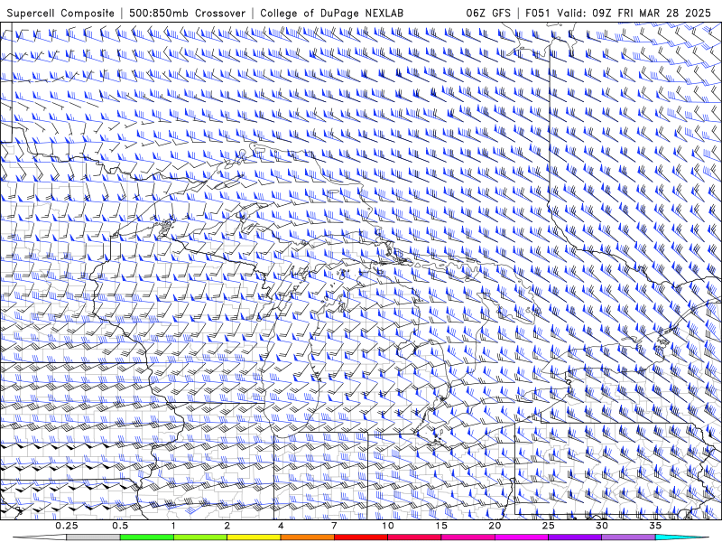Screen dimensions: 722x542
Task: Click the colorbar label 4
Action: (x=281, y=526)
